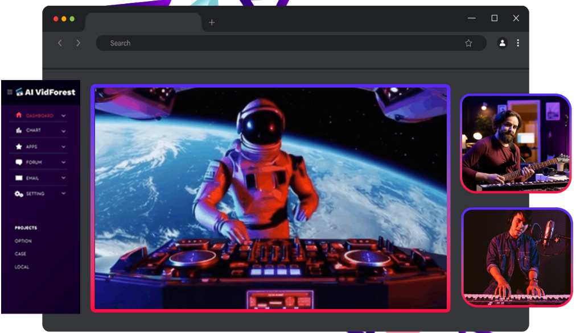Image resolution: width=576 pixels, height=333 pixels.
Task: Open the bearded guitarist video thumbnail
Action: click(x=516, y=143)
